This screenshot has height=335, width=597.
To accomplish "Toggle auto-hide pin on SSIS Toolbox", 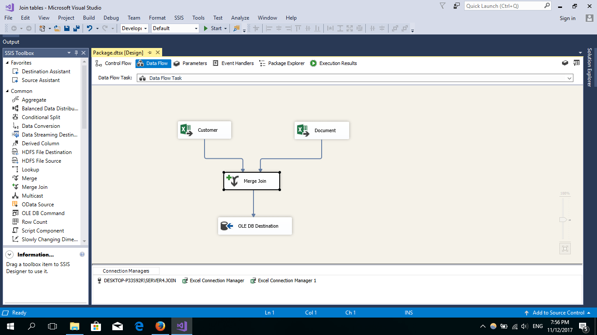I will (76, 53).
